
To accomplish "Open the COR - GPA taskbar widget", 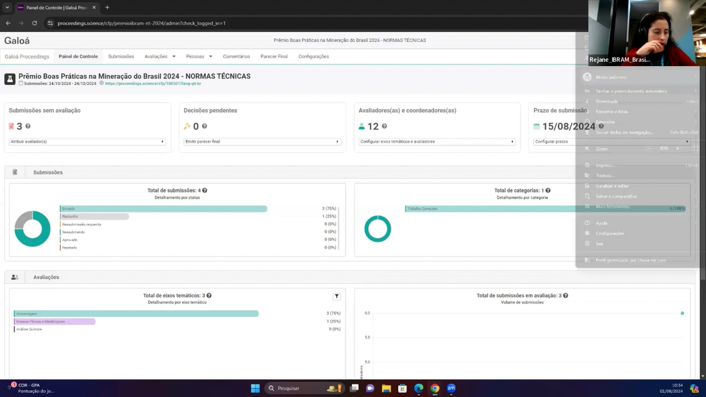I will click(31, 388).
